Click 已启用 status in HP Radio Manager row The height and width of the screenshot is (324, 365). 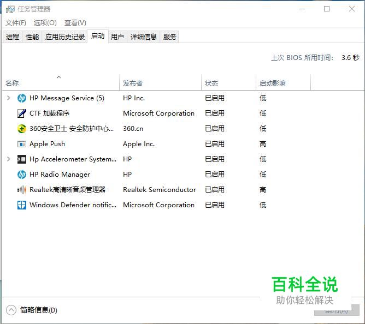[x=215, y=175]
